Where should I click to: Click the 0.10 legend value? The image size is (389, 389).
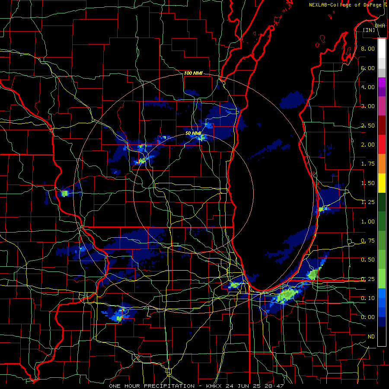368,298
